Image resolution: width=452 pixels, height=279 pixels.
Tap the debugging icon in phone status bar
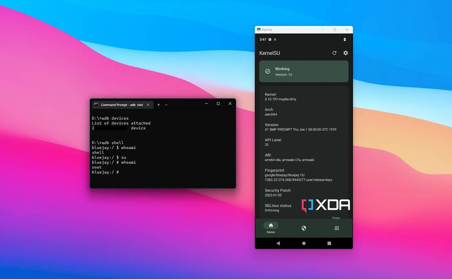click(x=275, y=40)
